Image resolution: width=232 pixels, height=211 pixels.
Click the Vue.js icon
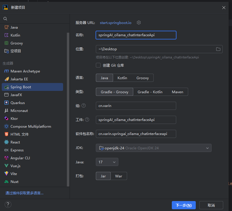(6, 166)
